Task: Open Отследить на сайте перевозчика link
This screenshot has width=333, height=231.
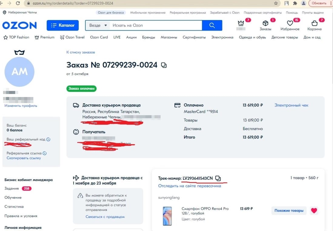Action: [x=189, y=186]
